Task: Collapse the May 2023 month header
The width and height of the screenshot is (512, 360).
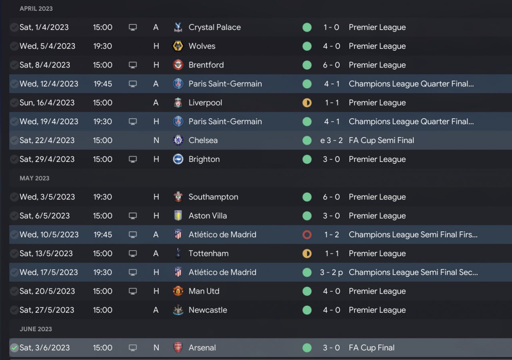Action: pyautogui.click(x=34, y=178)
